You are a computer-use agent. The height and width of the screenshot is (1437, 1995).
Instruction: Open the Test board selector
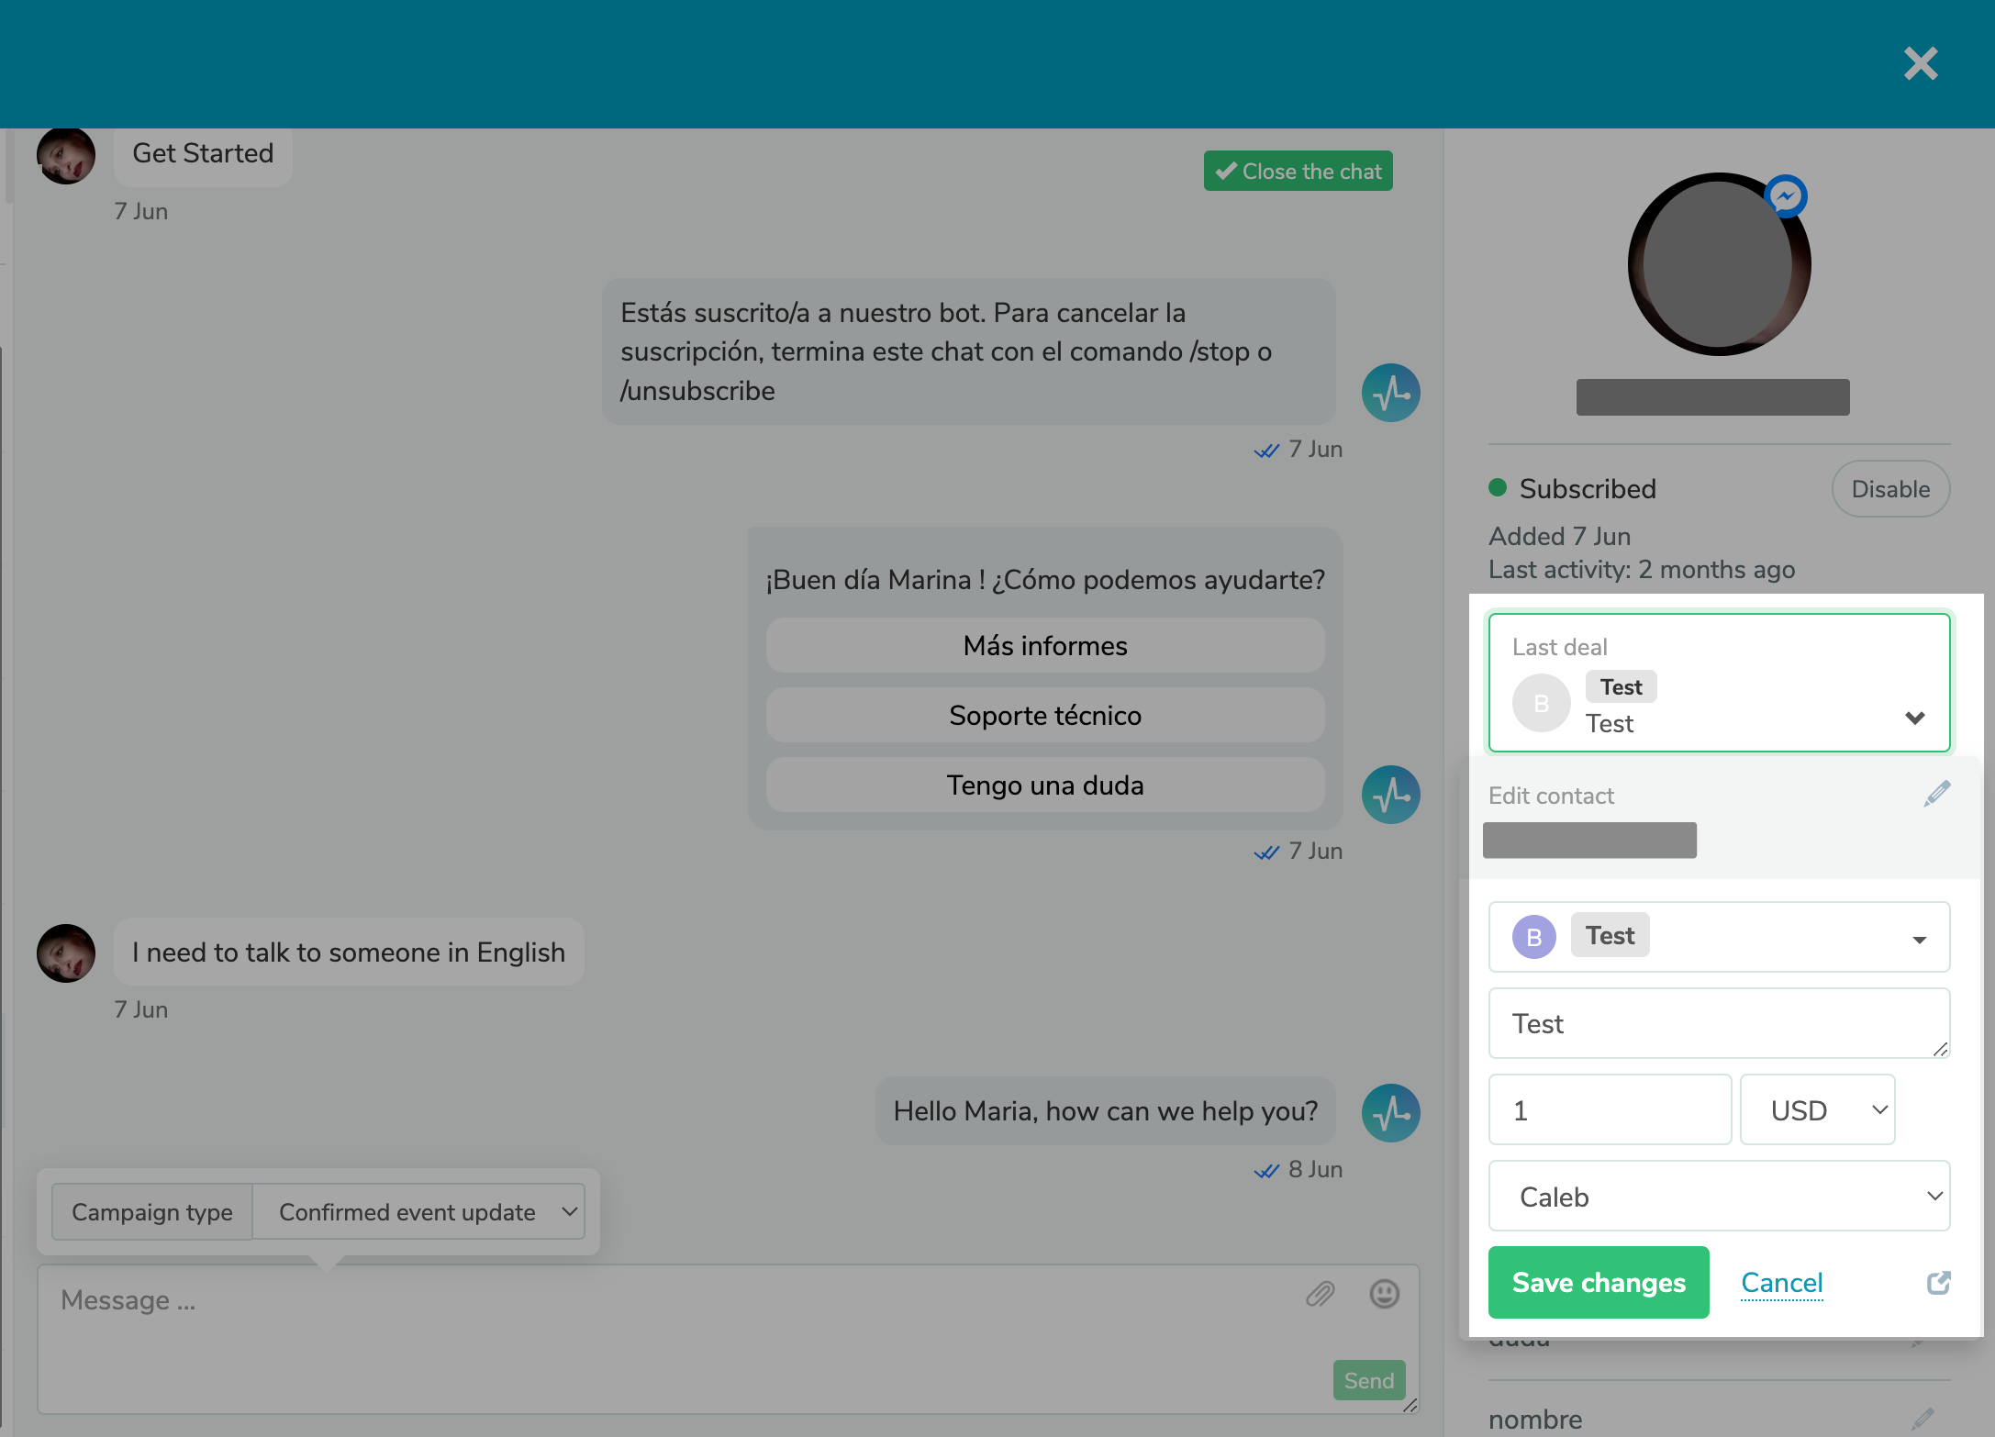pos(1718,937)
